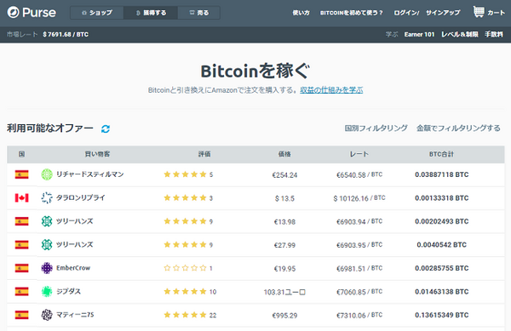Viewport: 511px width, 331px height.
Task: Click price €254.24
Action: tap(284, 175)
